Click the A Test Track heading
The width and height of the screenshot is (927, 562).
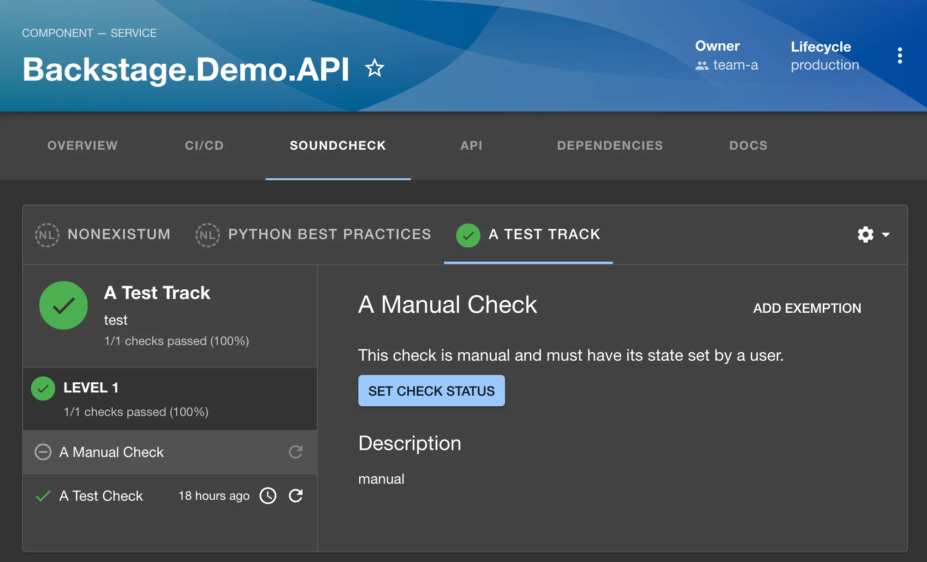pyautogui.click(x=157, y=293)
